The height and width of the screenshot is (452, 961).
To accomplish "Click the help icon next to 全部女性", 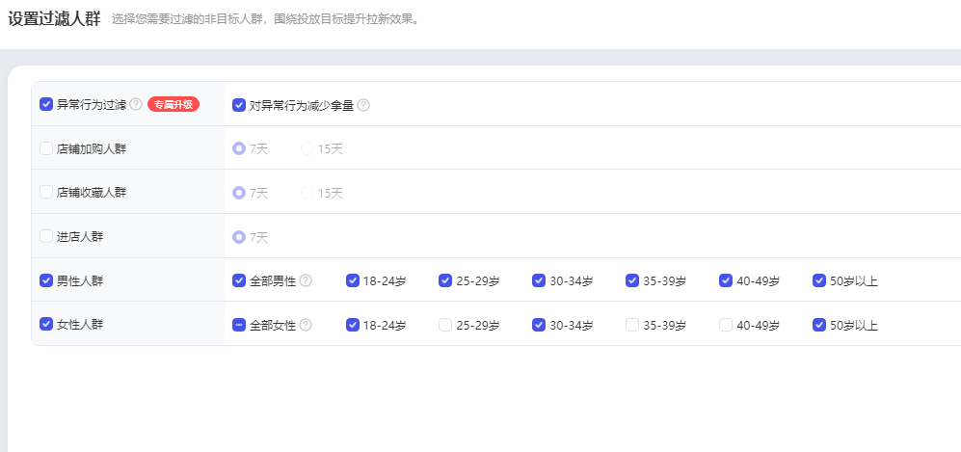I will tap(306, 325).
